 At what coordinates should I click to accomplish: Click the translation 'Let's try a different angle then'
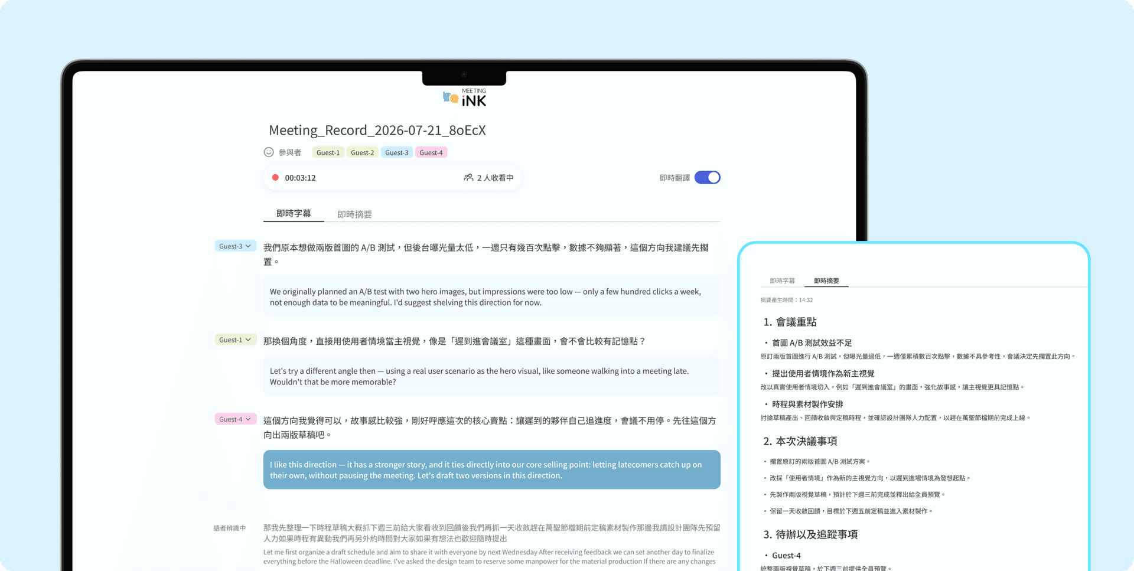[492, 376]
